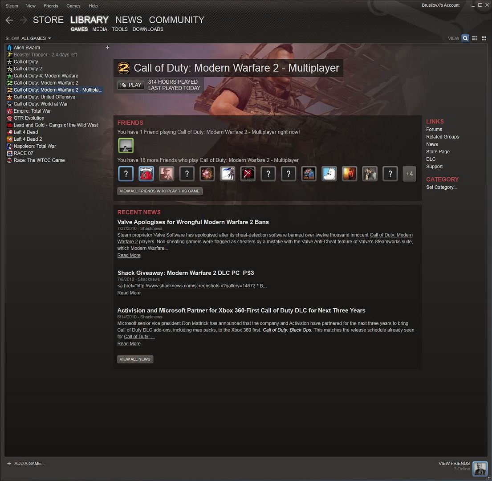Click View All Friends Who Play This Game
Viewport: 492px width, 481px height.
(x=160, y=191)
